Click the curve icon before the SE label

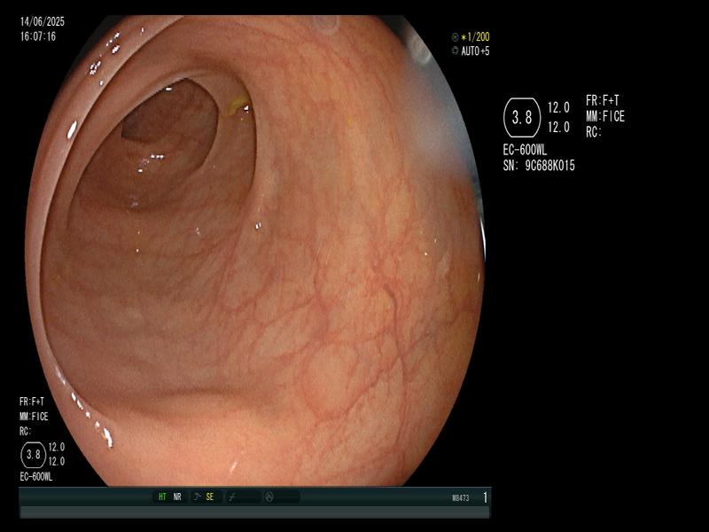click(x=197, y=497)
